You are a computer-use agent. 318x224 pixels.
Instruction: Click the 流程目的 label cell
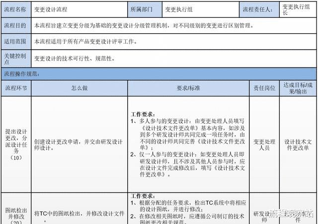16,25
